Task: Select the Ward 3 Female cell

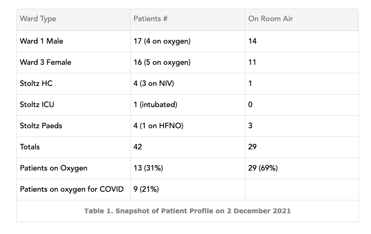Action: pyautogui.click(x=74, y=63)
